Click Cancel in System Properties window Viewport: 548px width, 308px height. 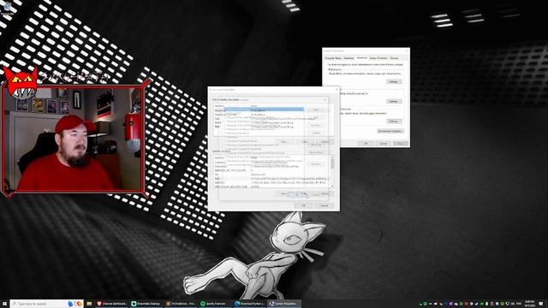(383, 143)
